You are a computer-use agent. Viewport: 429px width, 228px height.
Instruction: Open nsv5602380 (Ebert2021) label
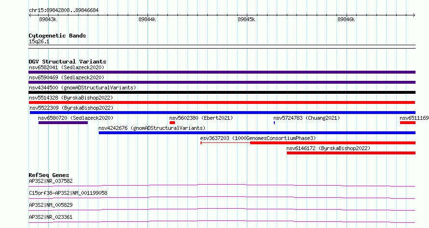[x=201, y=118]
